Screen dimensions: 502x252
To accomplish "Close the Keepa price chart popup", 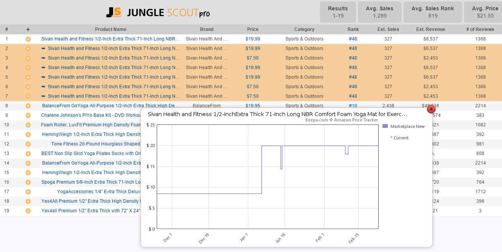I will point(431,109).
